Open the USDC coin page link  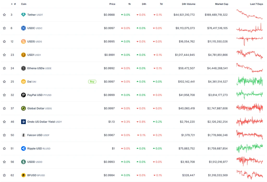point(35,28)
